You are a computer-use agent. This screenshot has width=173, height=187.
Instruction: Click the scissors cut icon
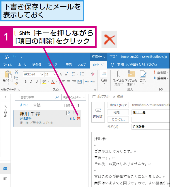pos(16,72)
